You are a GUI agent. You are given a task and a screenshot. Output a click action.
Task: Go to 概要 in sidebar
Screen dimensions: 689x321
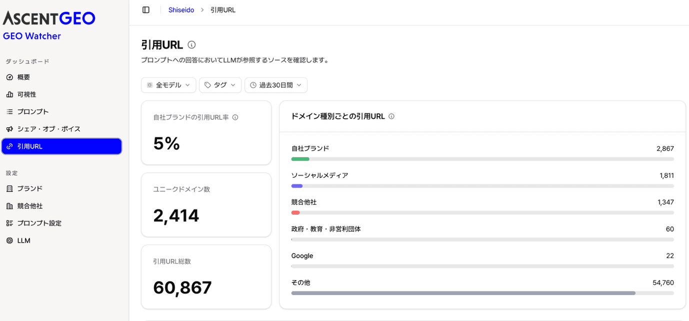(61, 77)
